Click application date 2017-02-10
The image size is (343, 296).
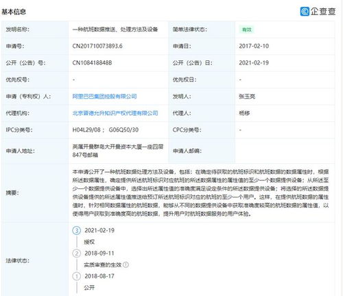pyautogui.click(x=254, y=46)
